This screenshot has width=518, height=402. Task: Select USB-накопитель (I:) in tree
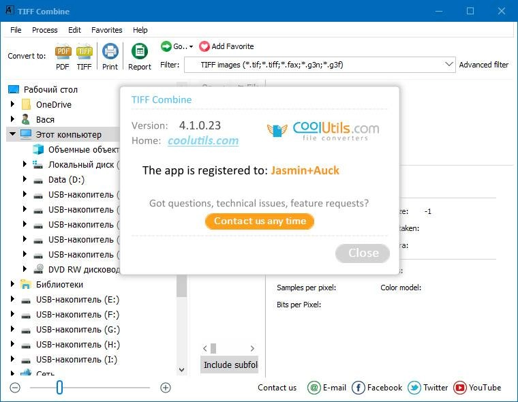76,359
